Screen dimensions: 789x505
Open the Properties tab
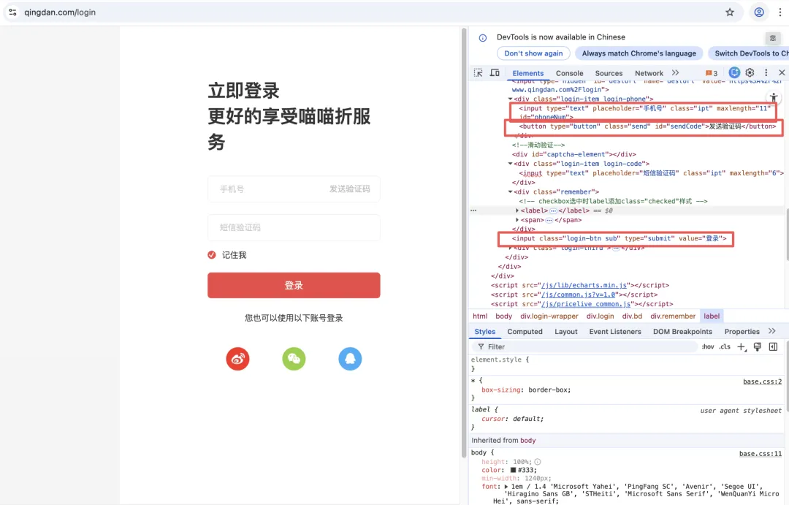[x=742, y=332]
